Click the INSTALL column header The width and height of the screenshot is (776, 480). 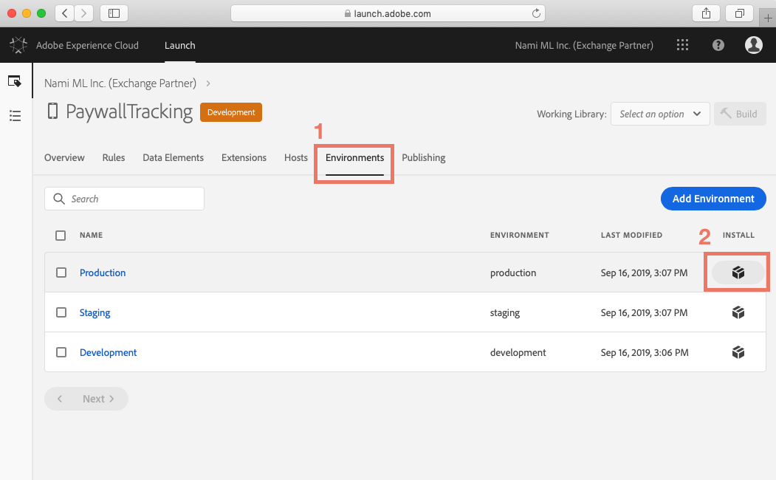738,235
